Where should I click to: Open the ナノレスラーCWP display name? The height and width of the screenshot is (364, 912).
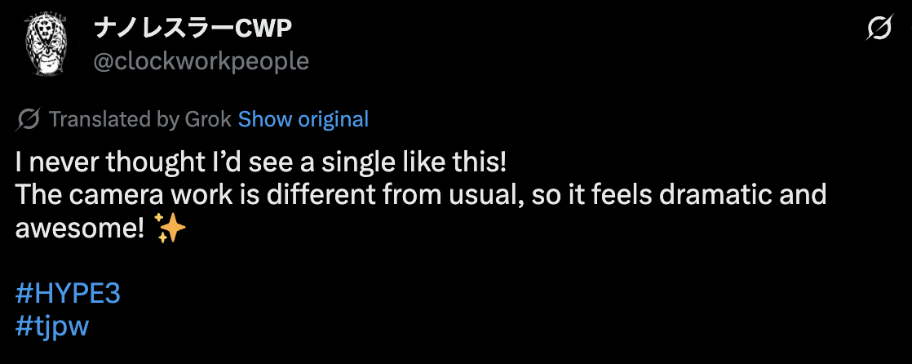click(193, 29)
